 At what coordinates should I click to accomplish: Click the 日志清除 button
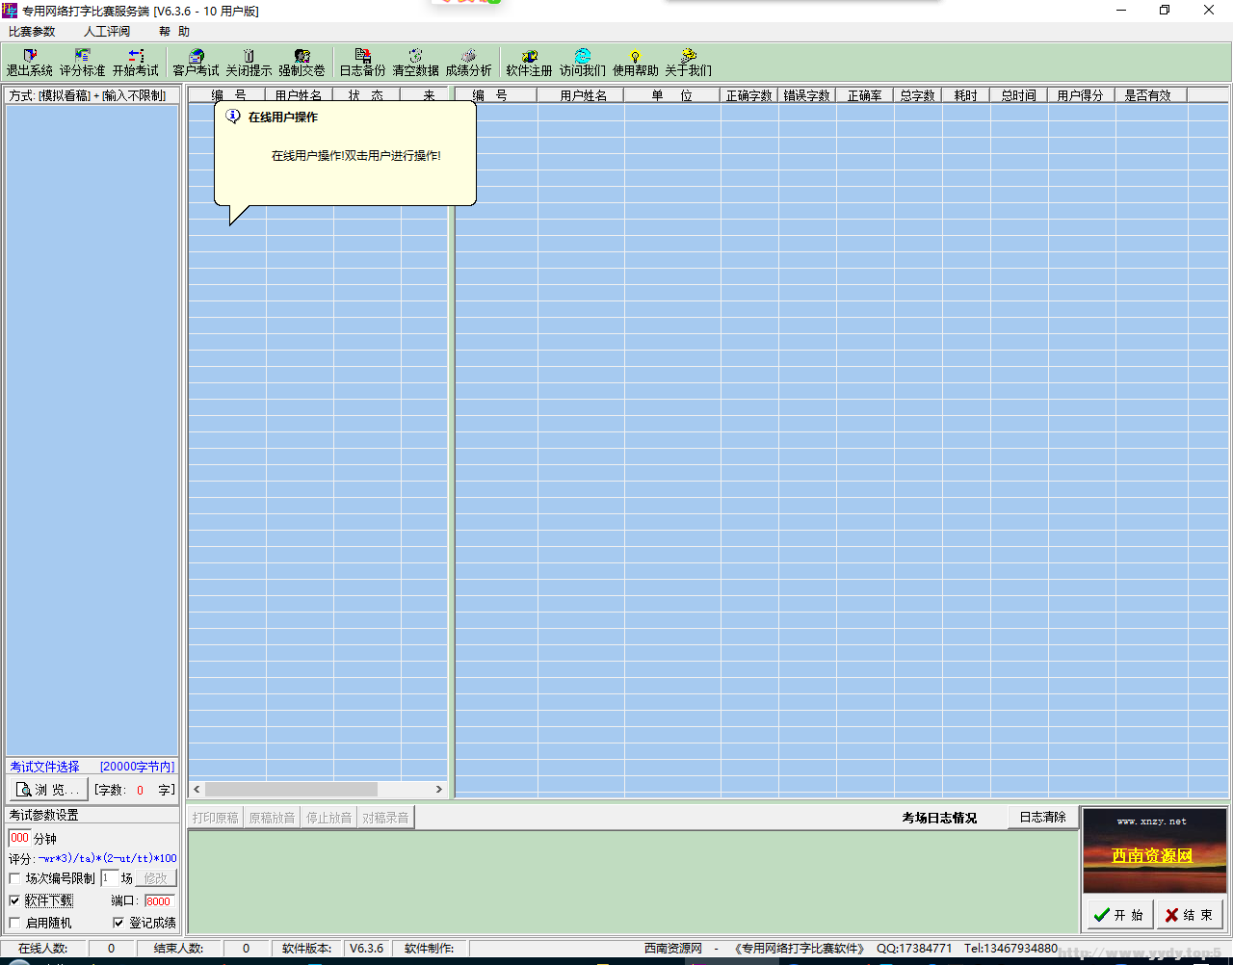pyautogui.click(x=1042, y=817)
